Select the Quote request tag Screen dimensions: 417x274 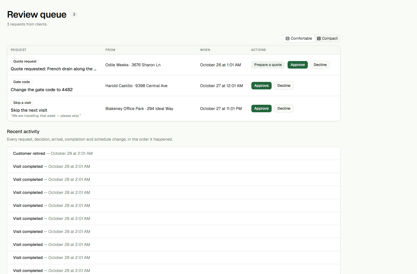click(25, 61)
